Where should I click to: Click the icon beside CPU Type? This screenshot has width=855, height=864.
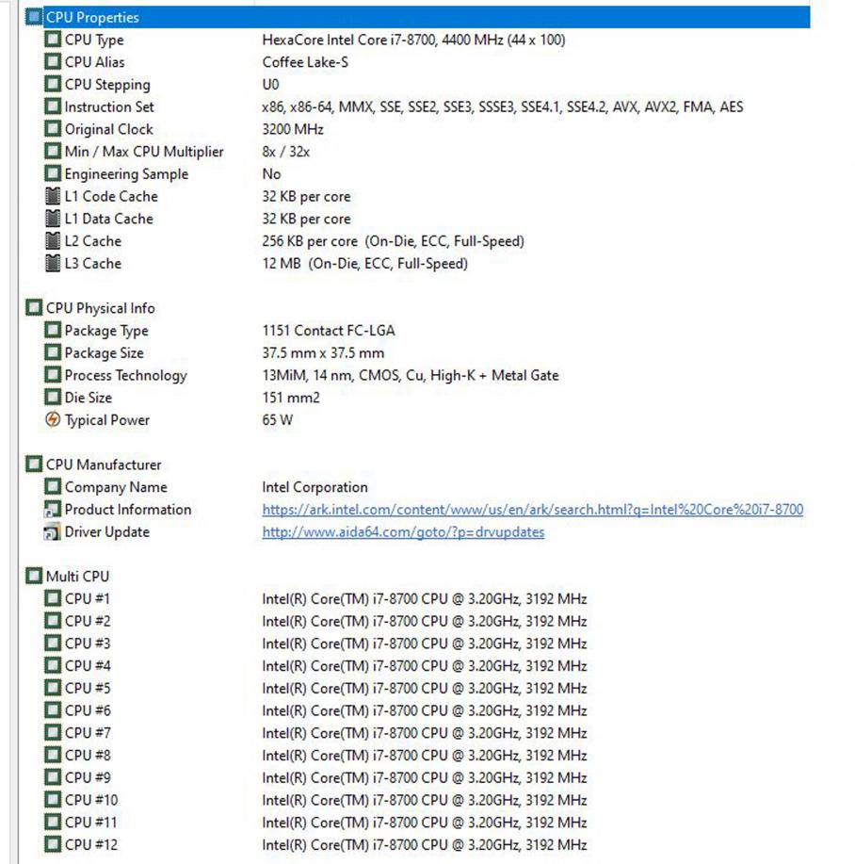point(53,40)
